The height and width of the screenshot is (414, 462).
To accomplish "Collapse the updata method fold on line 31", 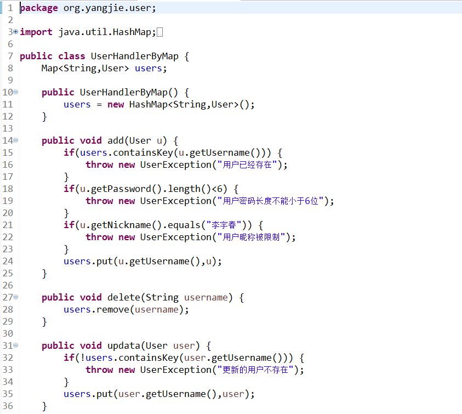I will click(15, 345).
